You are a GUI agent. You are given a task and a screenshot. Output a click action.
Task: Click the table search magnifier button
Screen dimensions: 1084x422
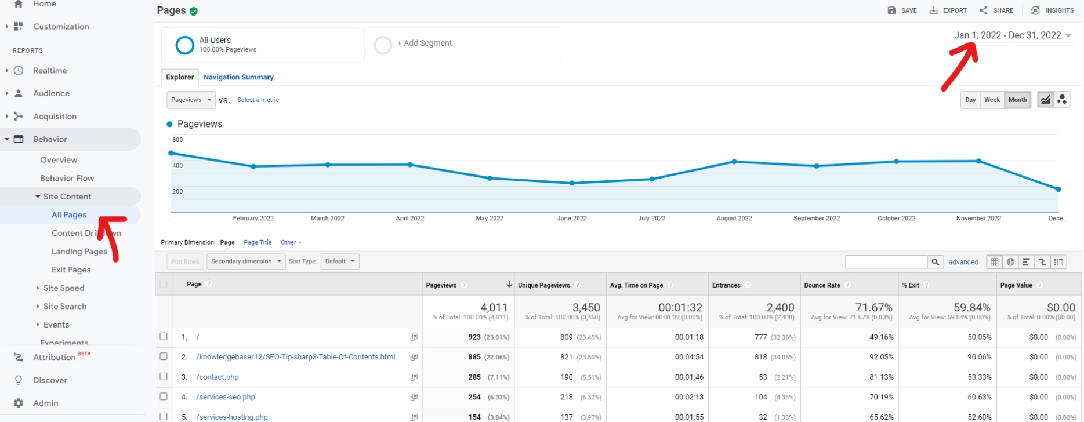click(935, 262)
